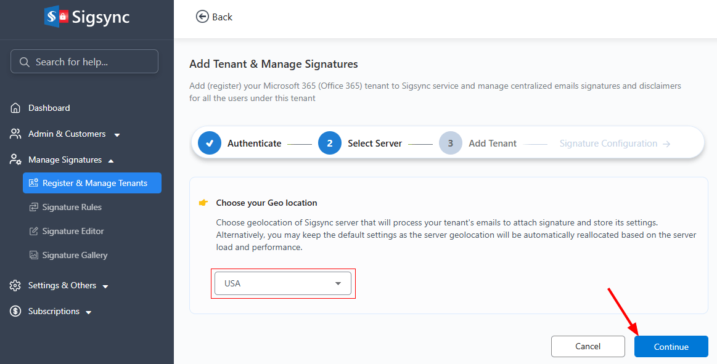Click the Admin & Customers people icon

point(16,134)
